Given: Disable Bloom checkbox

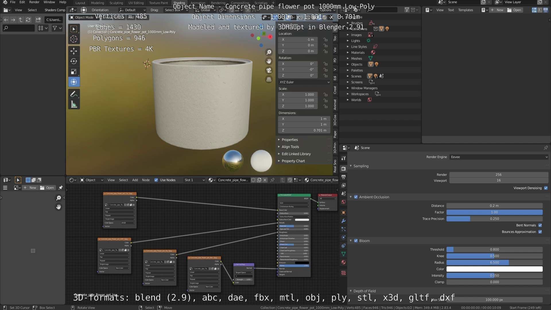Looking at the screenshot, I should [x=356, y=241].
